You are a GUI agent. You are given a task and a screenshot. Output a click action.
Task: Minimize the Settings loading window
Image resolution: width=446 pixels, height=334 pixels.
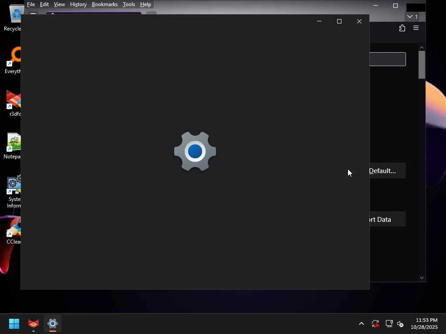tap(319, 21)
